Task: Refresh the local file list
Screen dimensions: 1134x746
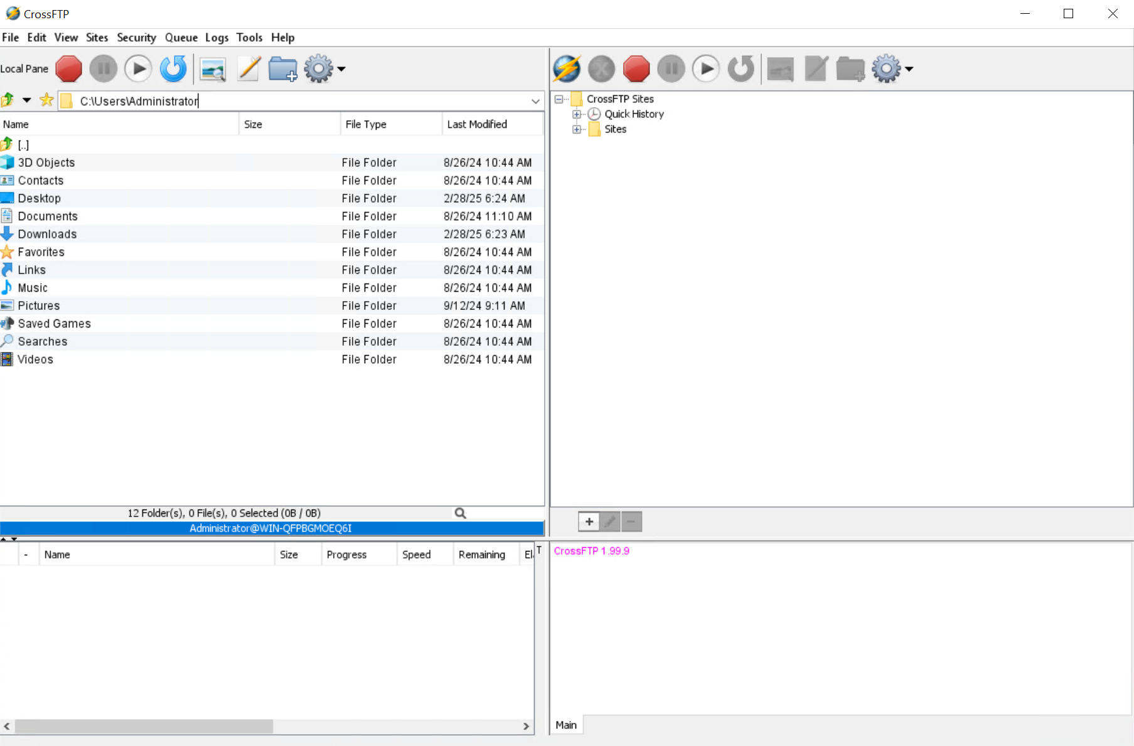Action: (x=173, y=69)
